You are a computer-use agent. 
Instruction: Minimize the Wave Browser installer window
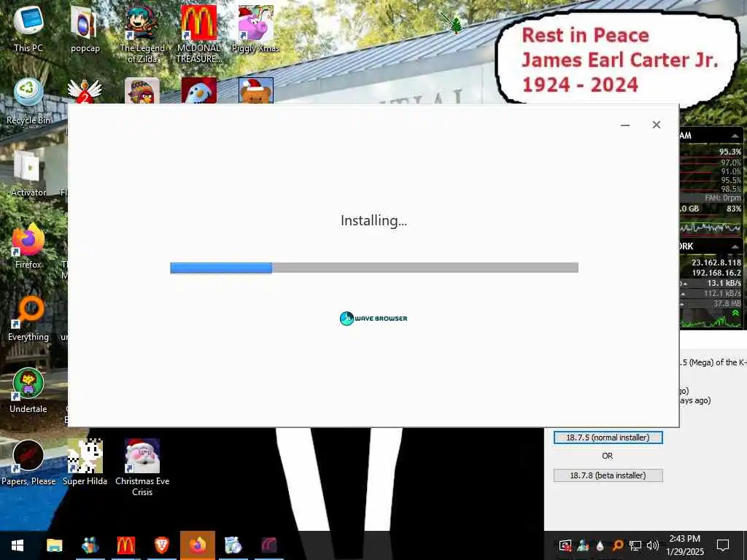pos(625,125)
